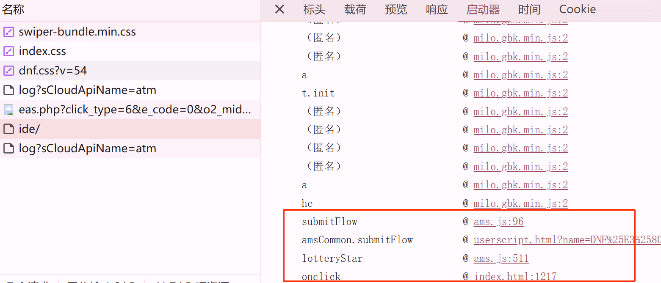The width and height of the screenshot is (661, 283).
Task: Switch to the 预览 tab
Action: [396, 9]
